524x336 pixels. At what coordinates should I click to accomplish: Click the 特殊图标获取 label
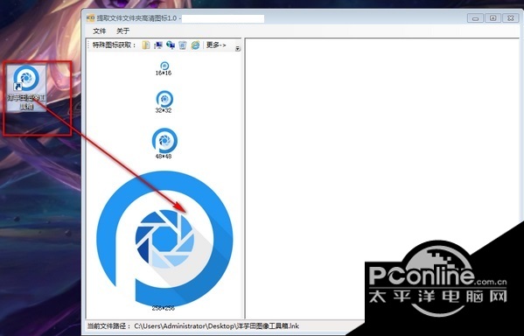coord(115,45)
